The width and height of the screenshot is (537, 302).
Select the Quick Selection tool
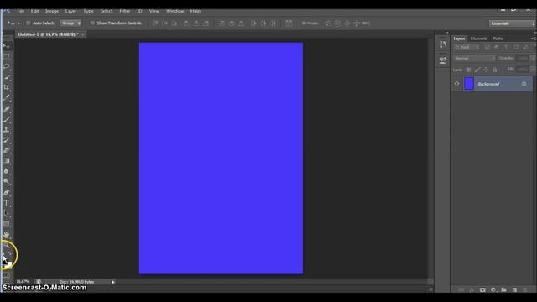pyautogui.click(x=7, y=78)
